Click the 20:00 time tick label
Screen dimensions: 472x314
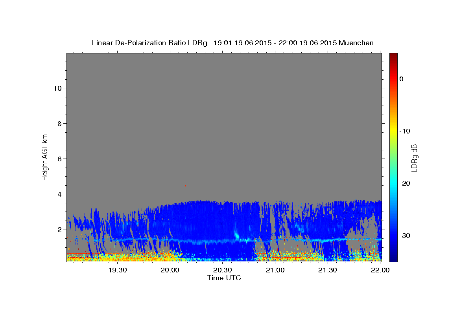coord(170,270)
